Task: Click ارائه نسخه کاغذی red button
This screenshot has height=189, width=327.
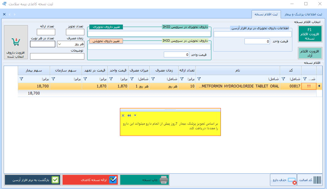Action: pos(90,180)
